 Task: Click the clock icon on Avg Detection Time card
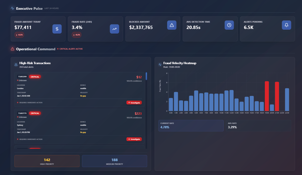(229, 25)
